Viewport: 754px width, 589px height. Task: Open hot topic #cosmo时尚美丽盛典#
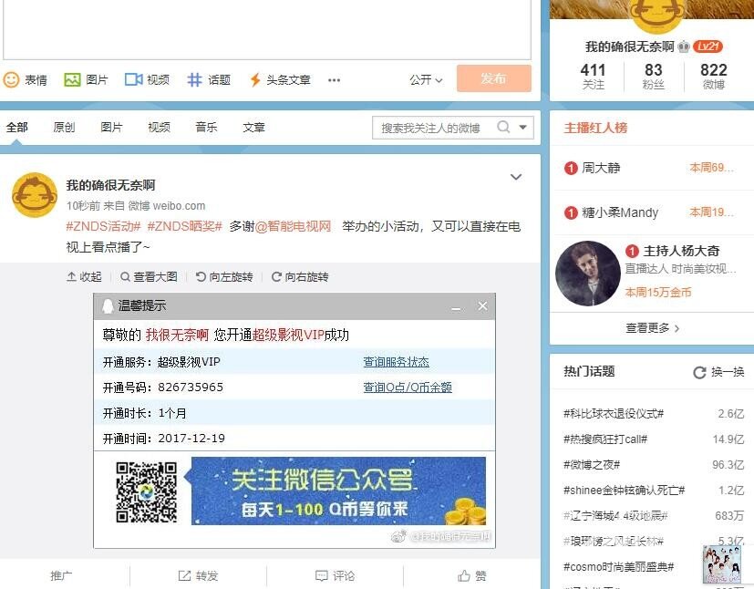618,567
